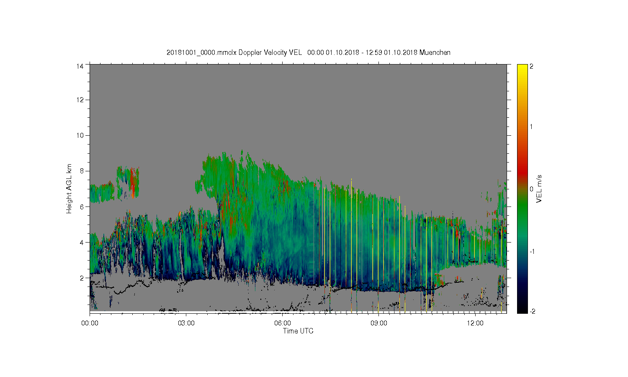Click the height axis tick label 4
The image size is (628, 377).
[x=82, y=242]
